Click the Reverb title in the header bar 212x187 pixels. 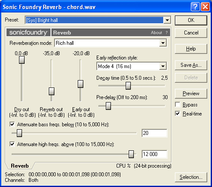click(x=62, y=33)
